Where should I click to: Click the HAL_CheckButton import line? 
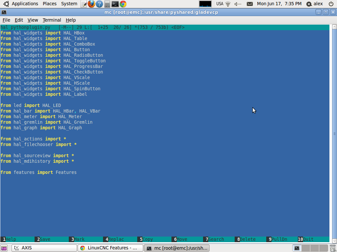52,72
